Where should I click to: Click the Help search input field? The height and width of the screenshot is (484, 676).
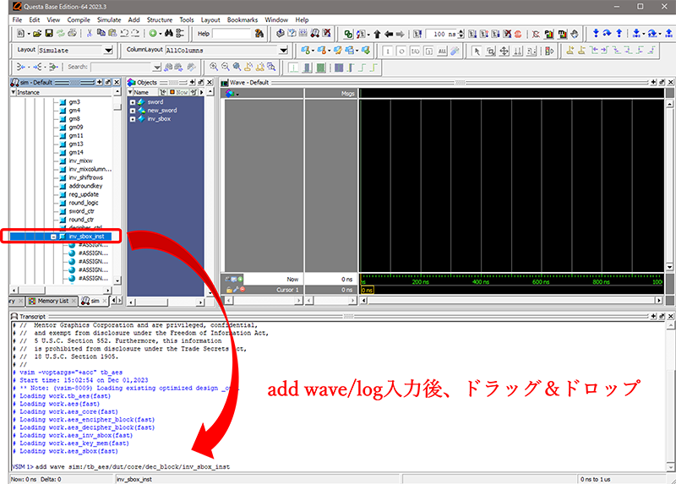(x=232, y=34)
